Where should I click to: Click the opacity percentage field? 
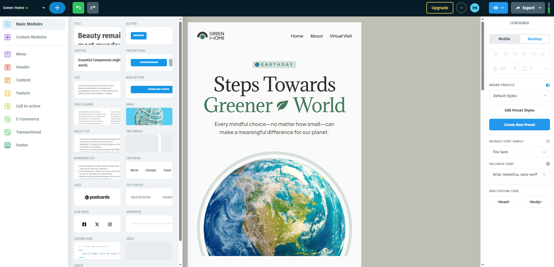tap(504, 68)
